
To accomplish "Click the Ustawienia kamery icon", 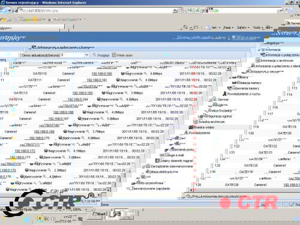I will coord(229,88).
